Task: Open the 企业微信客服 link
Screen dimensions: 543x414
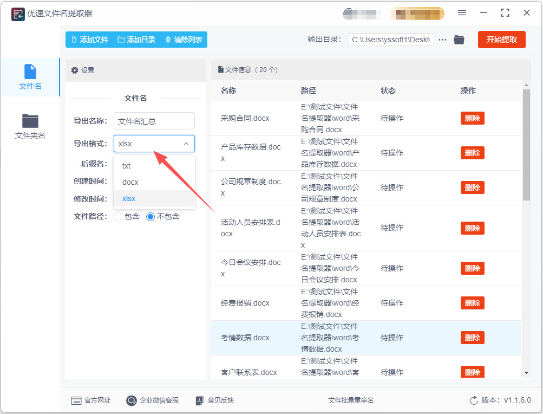Action: click(152, 400)
